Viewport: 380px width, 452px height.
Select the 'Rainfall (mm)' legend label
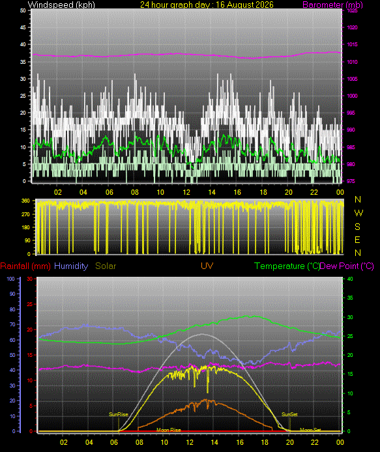[x=25, y=266]
